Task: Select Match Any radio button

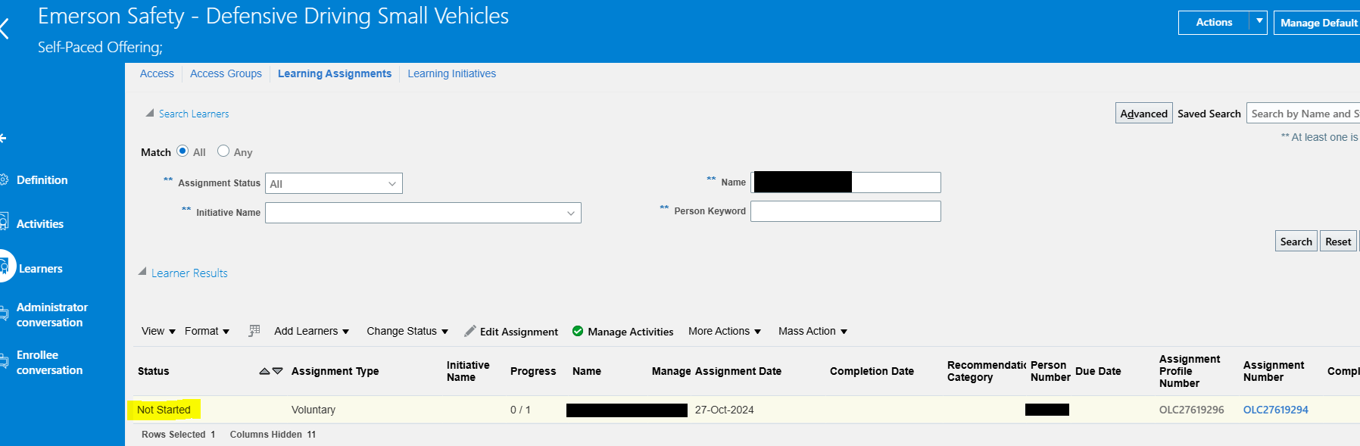Action: pos(223,151)
